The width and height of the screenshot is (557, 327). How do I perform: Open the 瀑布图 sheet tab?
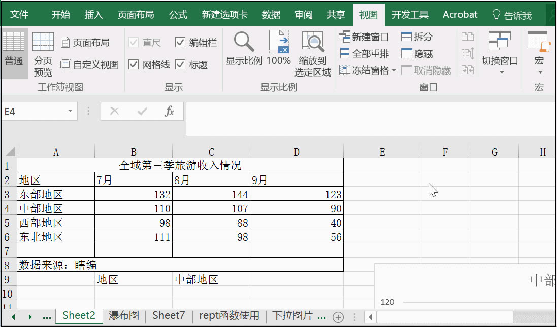click(x=124, y=315)
